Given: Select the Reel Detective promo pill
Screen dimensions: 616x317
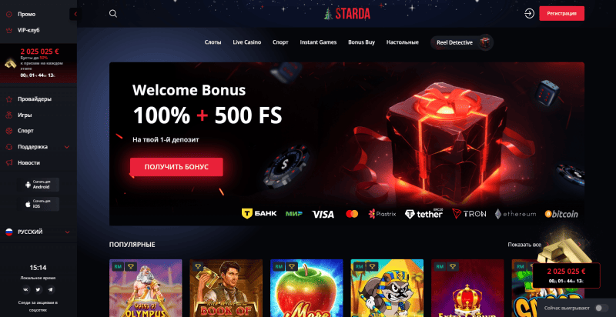Looking at the screenshot, I should coord(461,42).
